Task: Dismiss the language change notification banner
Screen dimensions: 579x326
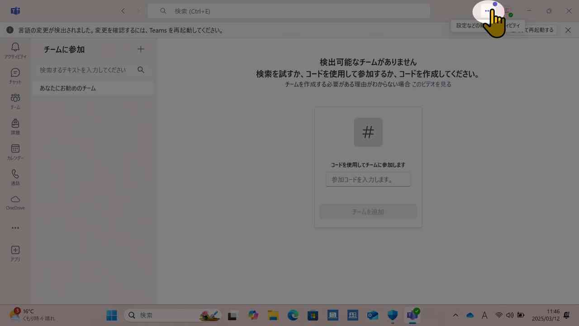Action: 568,30
